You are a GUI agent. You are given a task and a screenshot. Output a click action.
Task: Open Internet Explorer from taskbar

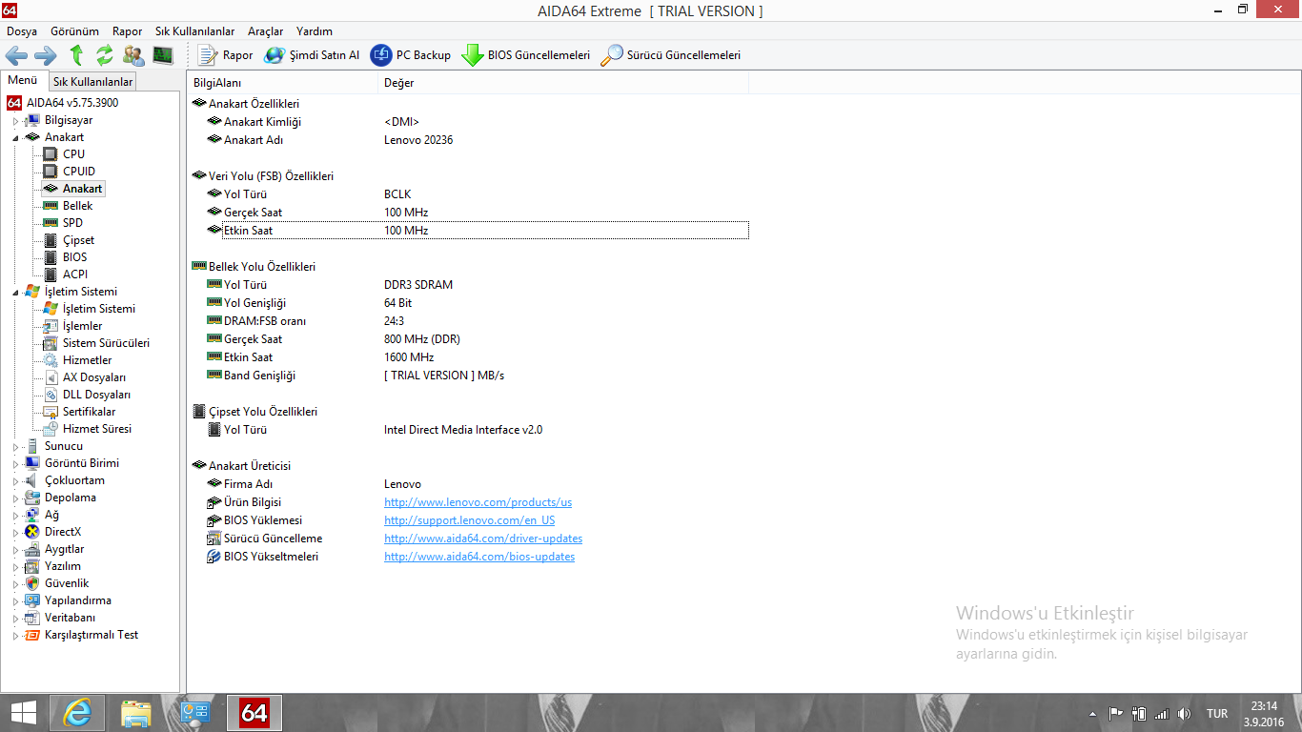tap(78, 712)
